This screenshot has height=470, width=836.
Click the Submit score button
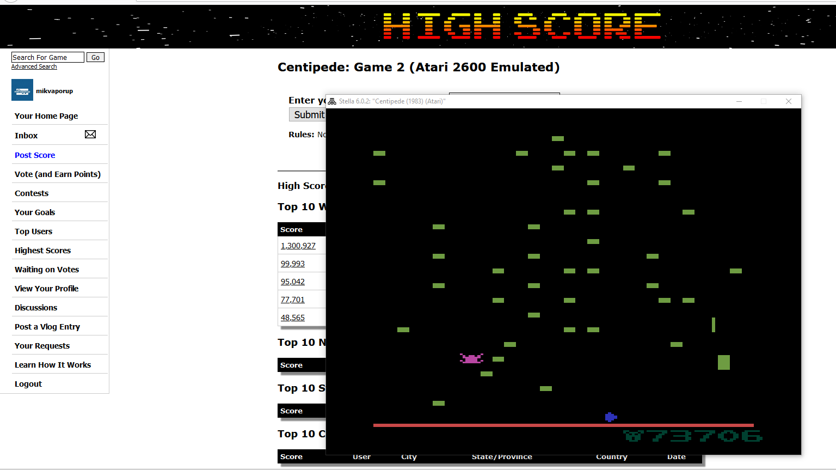(308, 114)
